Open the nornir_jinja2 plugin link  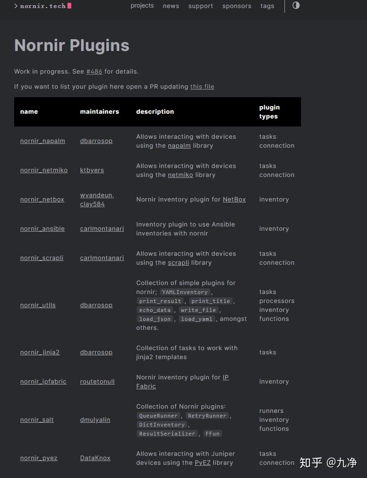(40, 352)
